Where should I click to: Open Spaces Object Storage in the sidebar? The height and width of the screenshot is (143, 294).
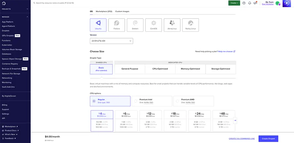click(12, 59)
